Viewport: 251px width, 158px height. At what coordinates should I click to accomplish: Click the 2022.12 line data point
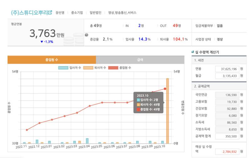[x=40, y=123]
